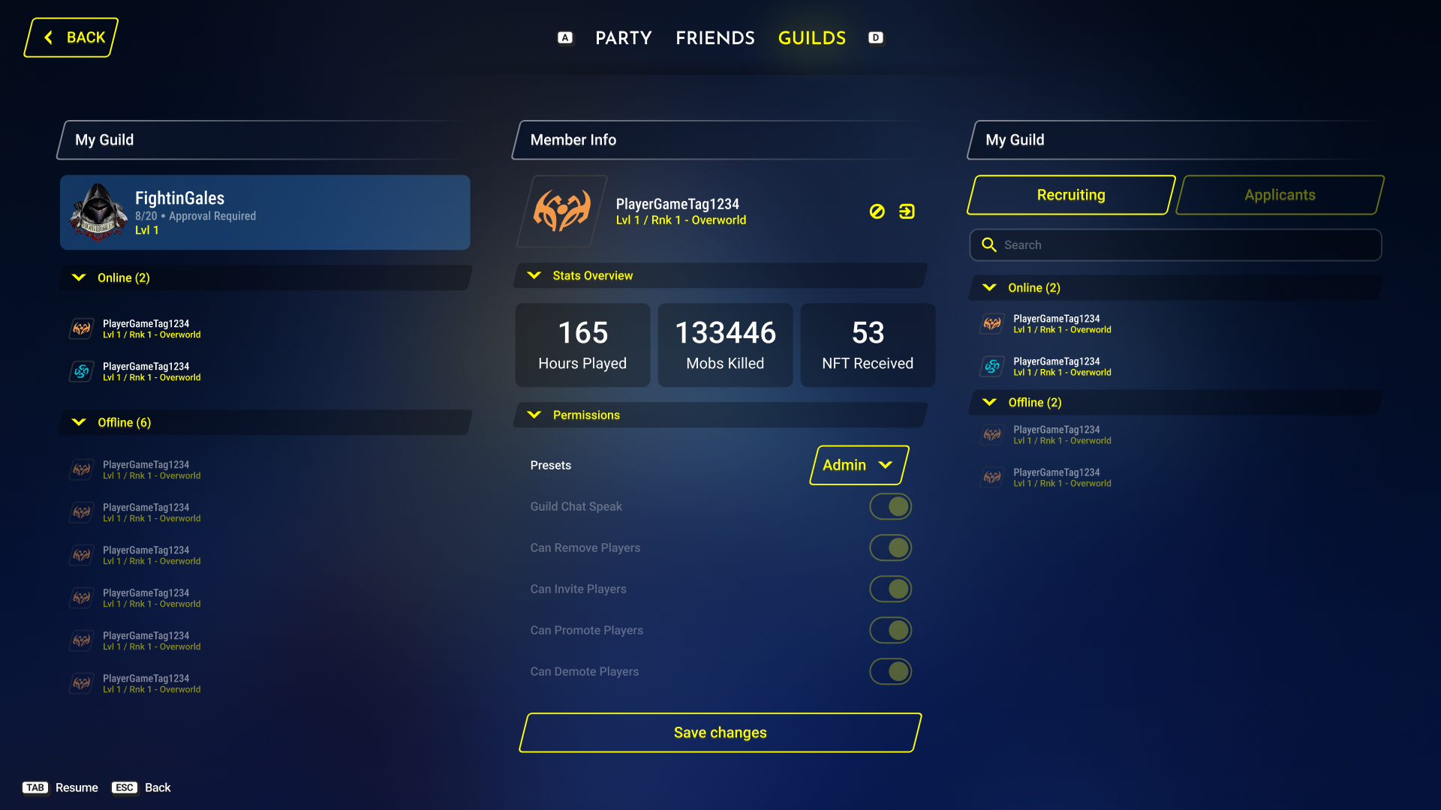Select the GUILDS tab

point(812,38)
